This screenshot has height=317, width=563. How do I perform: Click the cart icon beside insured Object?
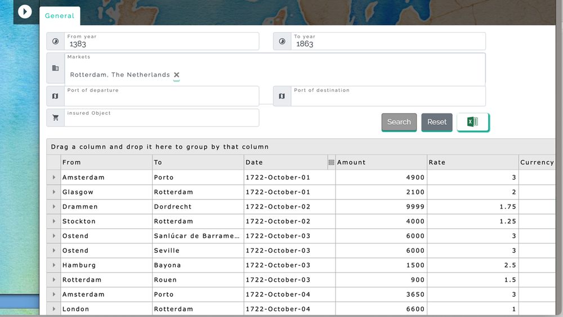pyautogui.click(x=55, y=117)
